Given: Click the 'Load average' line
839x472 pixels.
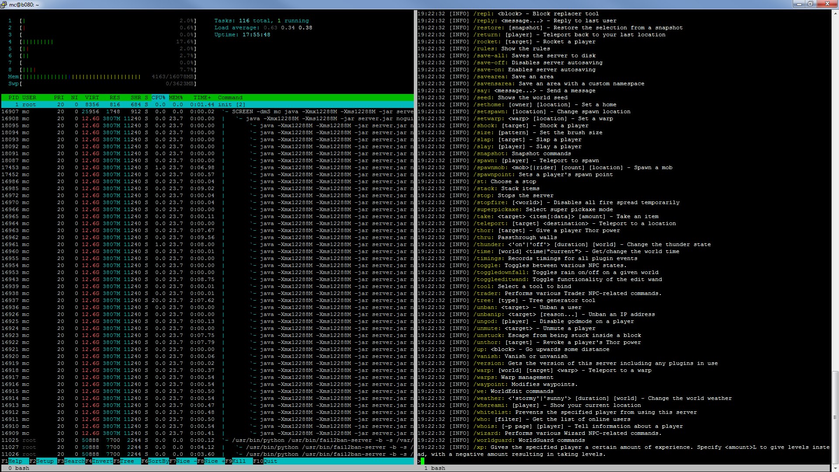Looking at the screenshot, I should tap(263, 28).
